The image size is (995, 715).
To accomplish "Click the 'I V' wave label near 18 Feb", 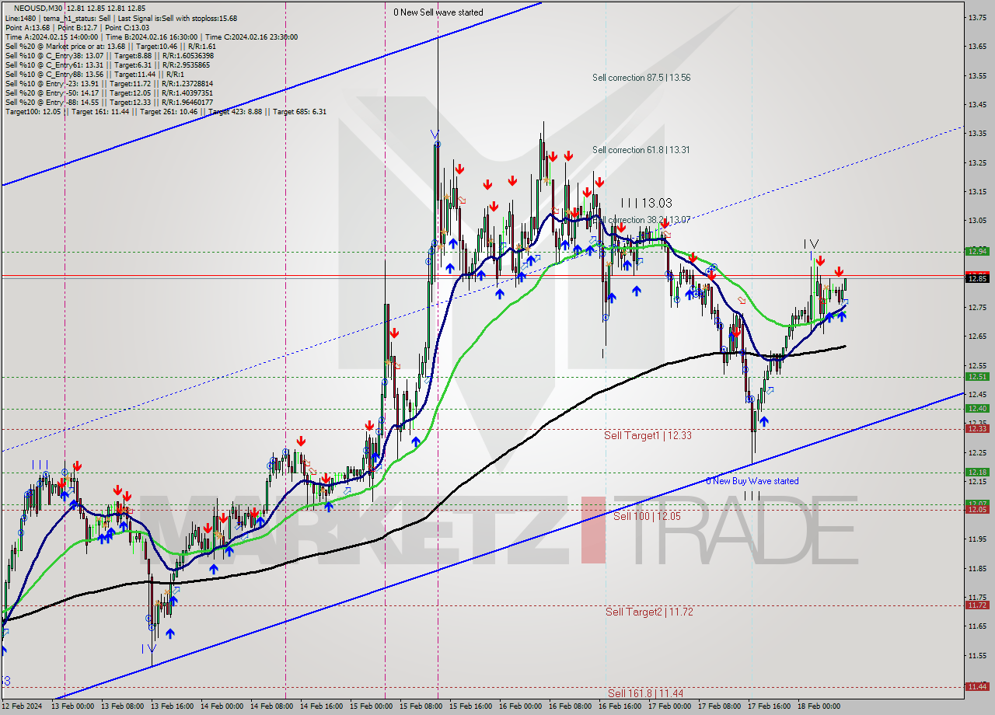I will point(812,244).
